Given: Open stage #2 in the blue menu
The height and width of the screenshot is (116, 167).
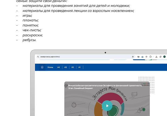Looking at the screenshot, I should 73,67.
